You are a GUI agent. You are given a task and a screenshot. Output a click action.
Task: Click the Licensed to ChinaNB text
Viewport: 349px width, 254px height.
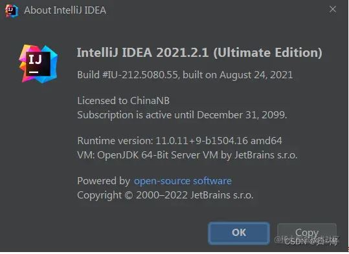123,101
